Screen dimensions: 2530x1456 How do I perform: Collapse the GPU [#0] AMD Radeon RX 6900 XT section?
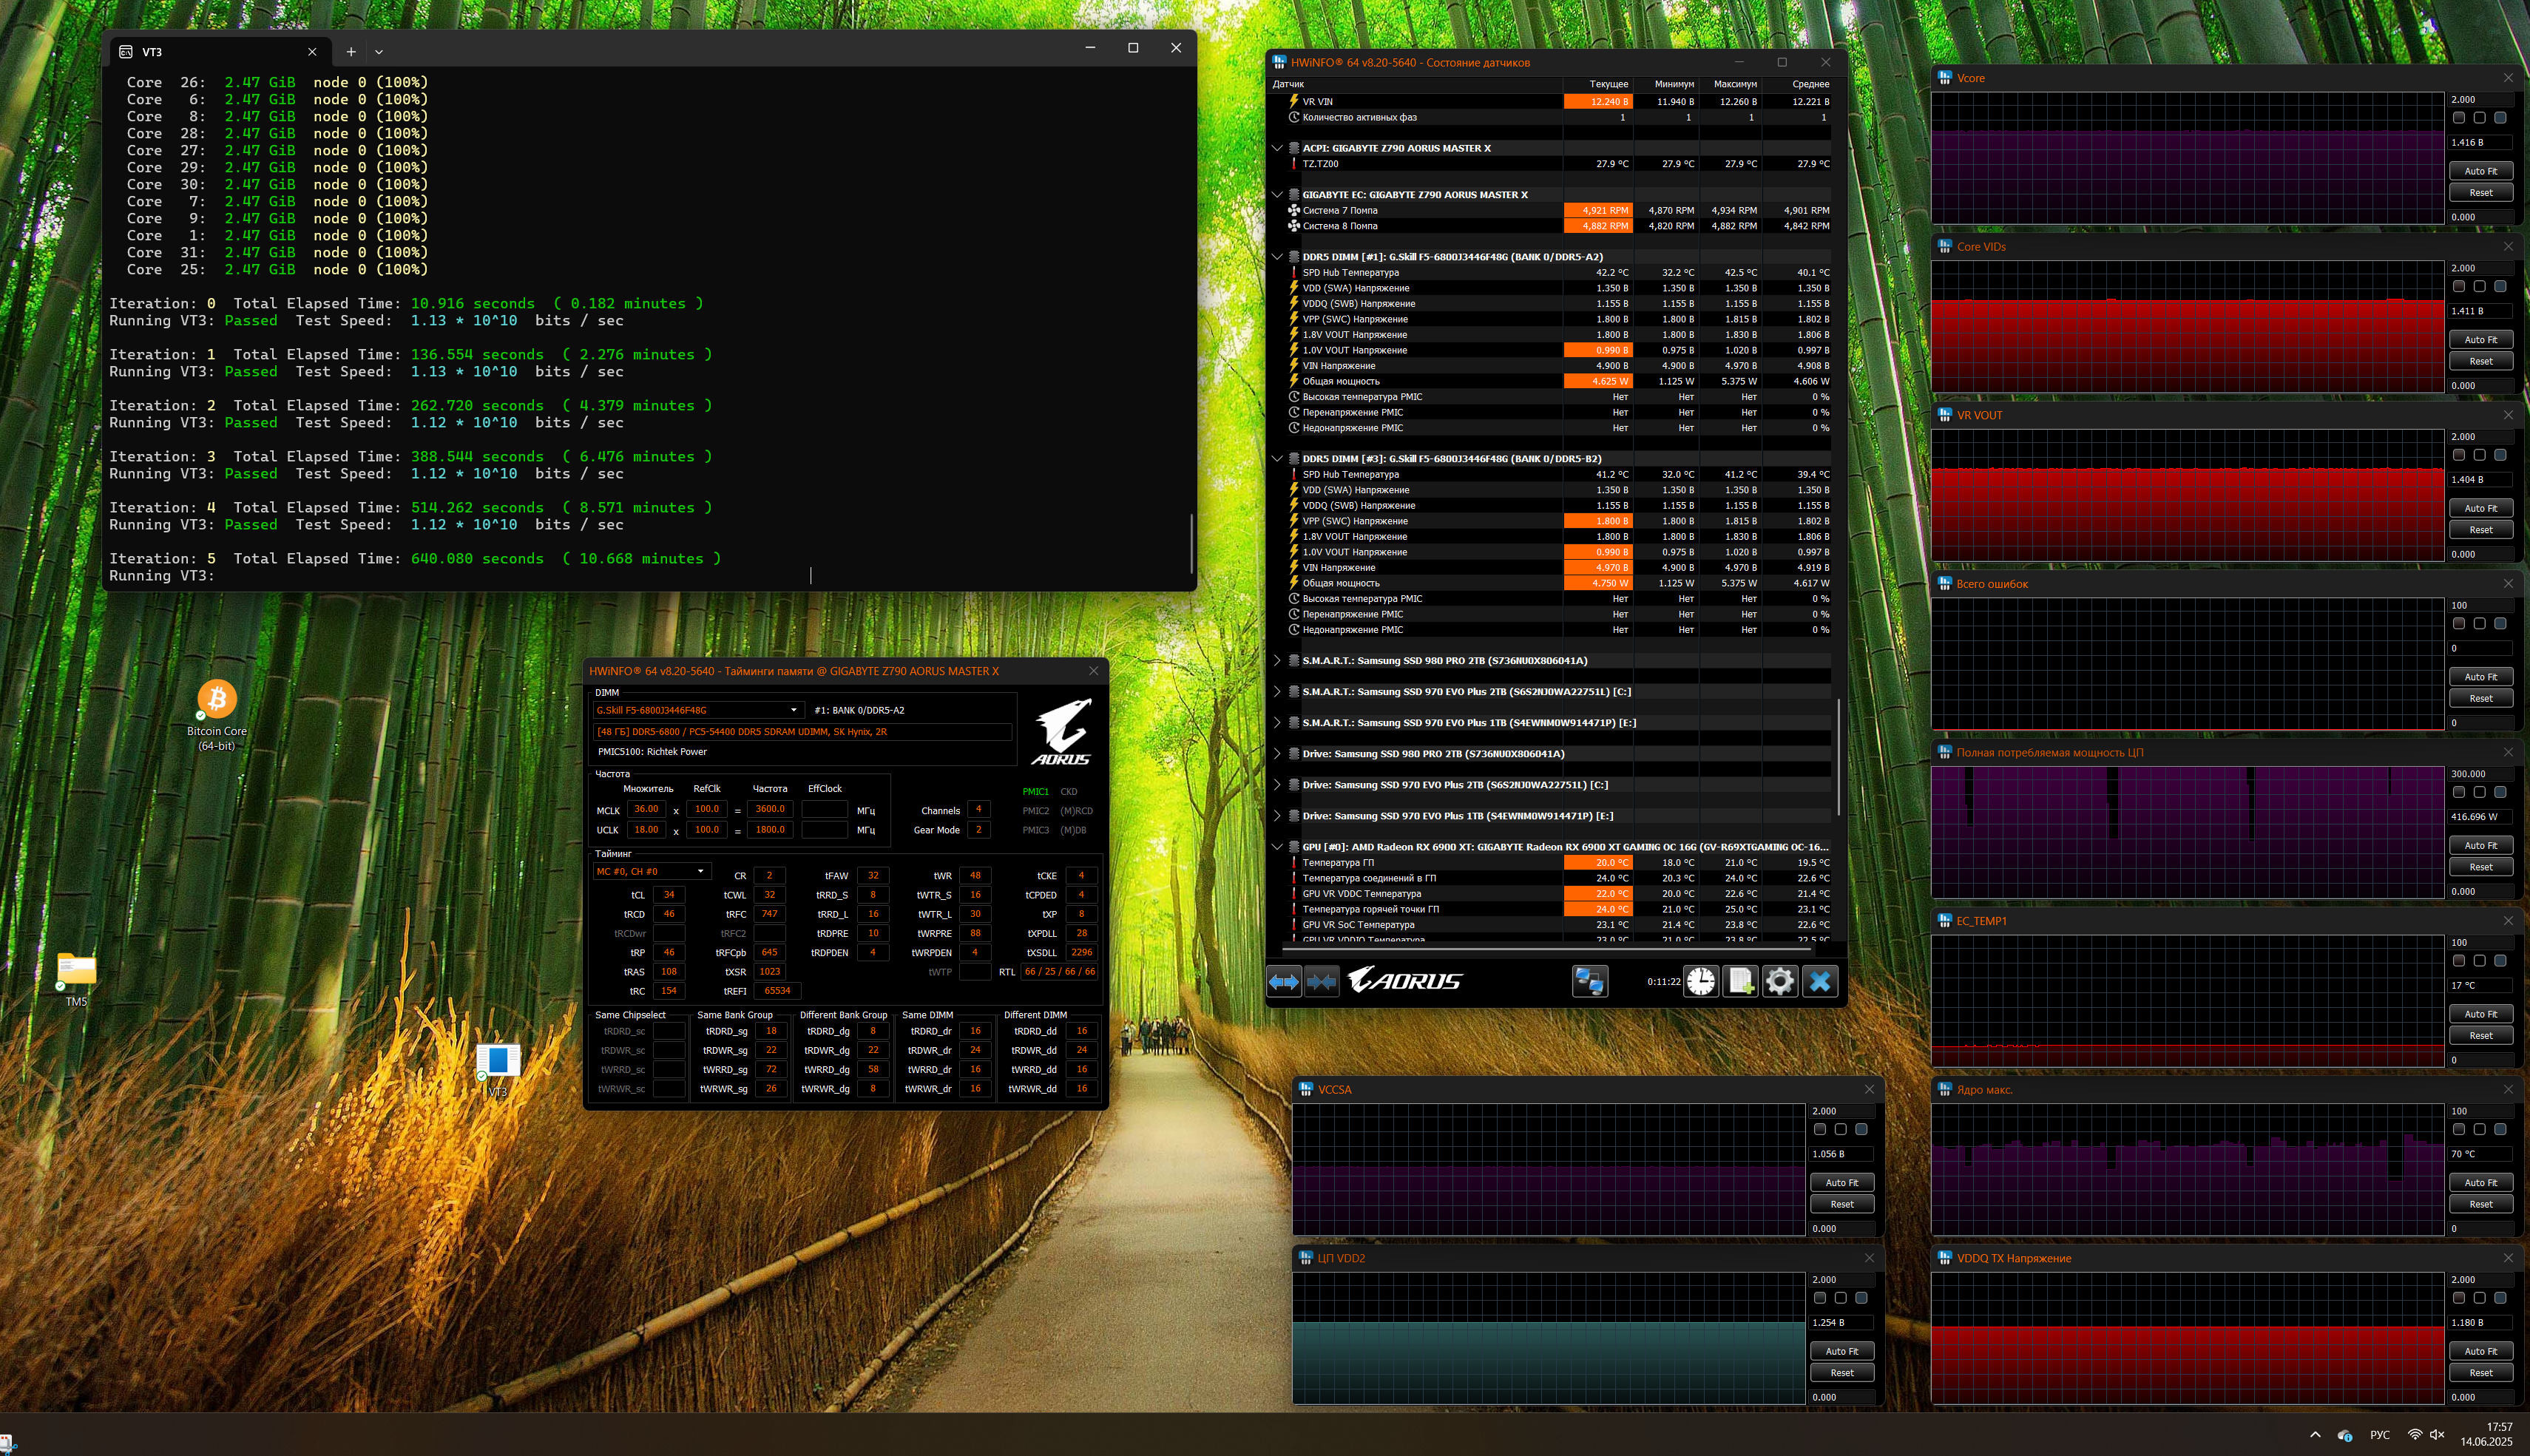(1277, 847)
